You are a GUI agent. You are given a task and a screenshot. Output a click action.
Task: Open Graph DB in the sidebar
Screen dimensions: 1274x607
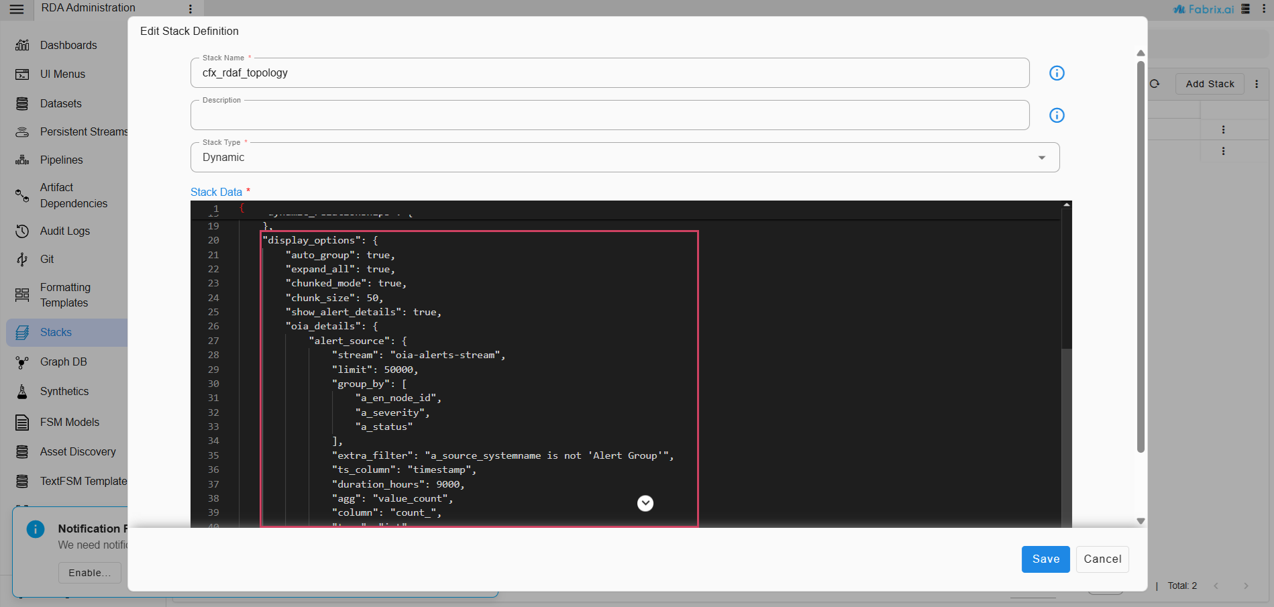(x=64, y=362)
